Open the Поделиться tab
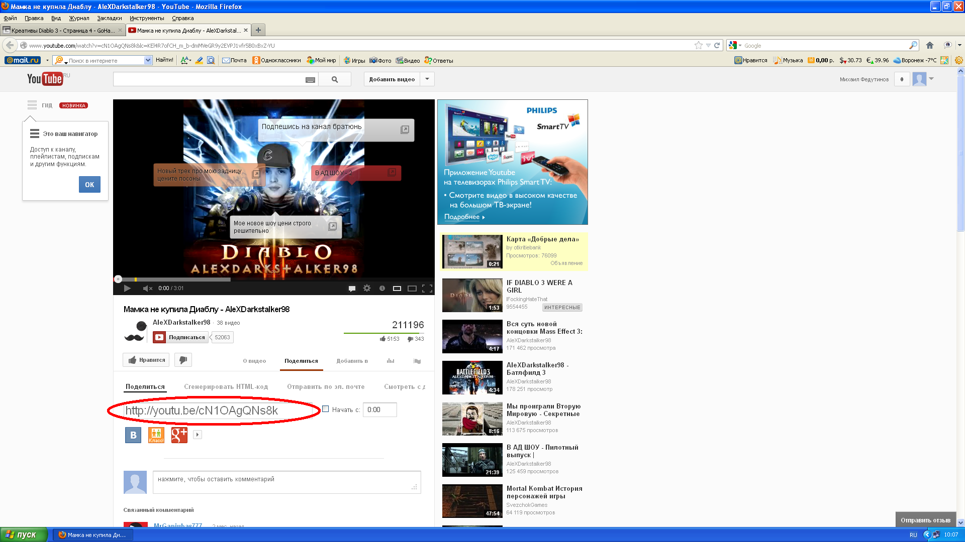 301,361
